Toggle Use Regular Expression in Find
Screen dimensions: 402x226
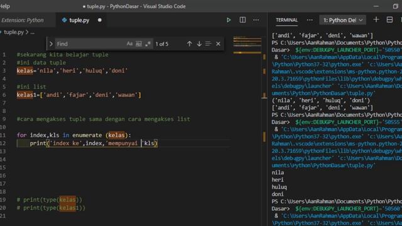(148, 44)
